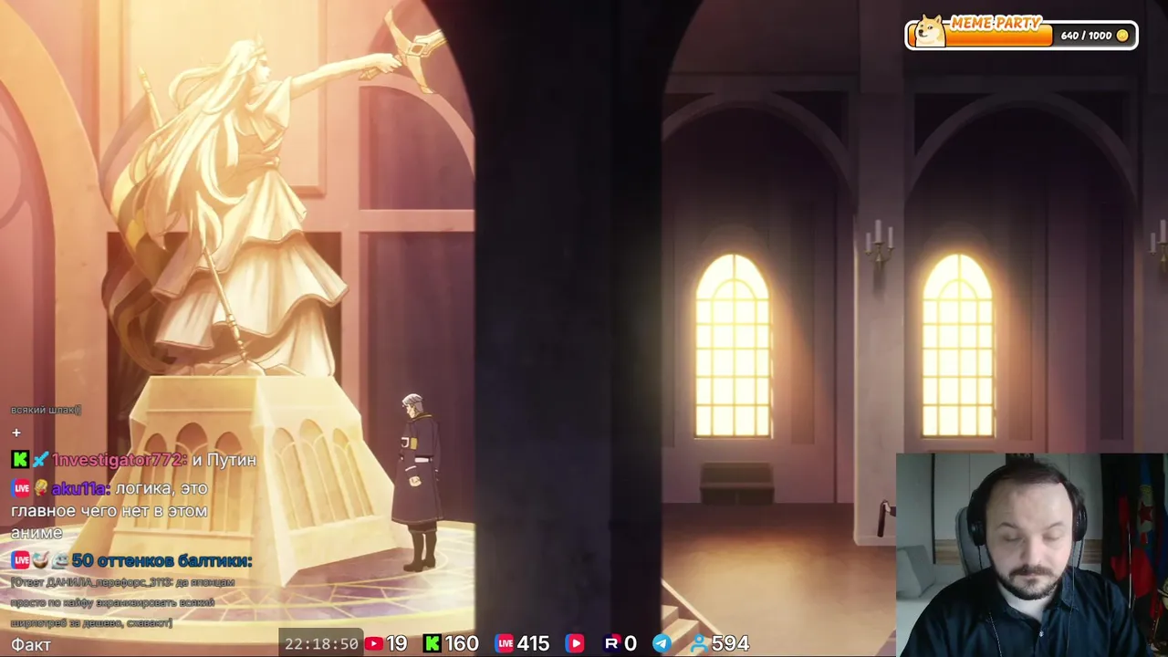1168x657 pixels.
Task: Click the YouTube icon in viewer bar
Action: [373, 643]
